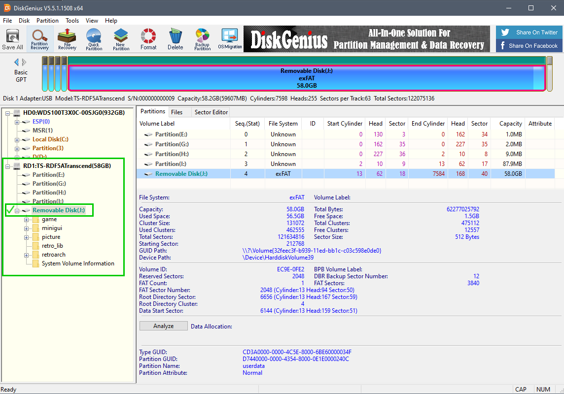The height and width of the screenshot is (394, 564).
Task: Click the File System column header
Action: [x=283, y=124]
